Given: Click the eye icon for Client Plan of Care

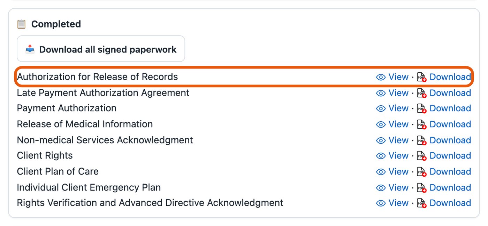Looking at the screenshot, I should pos(381,172).
